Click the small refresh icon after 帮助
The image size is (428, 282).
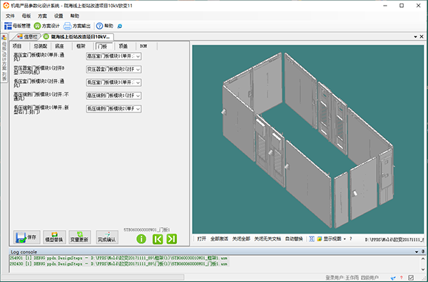click(x=120, y=26)
